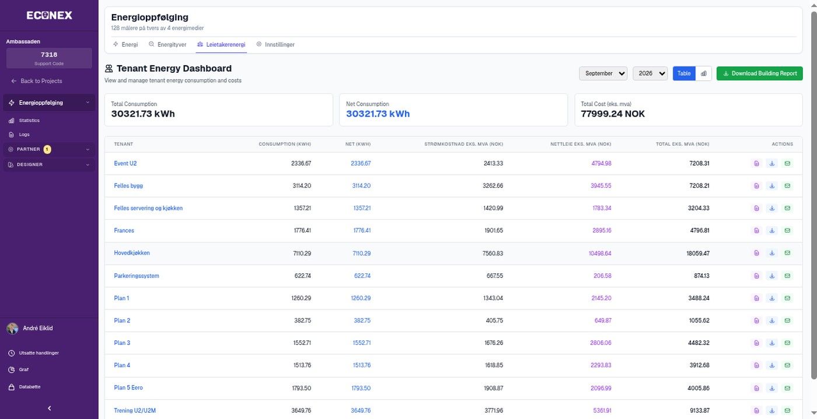The width and height of the screenshot is (817, 419).
Task: Click André Eiklid's profile avatar
Action: tap(12, 328)
